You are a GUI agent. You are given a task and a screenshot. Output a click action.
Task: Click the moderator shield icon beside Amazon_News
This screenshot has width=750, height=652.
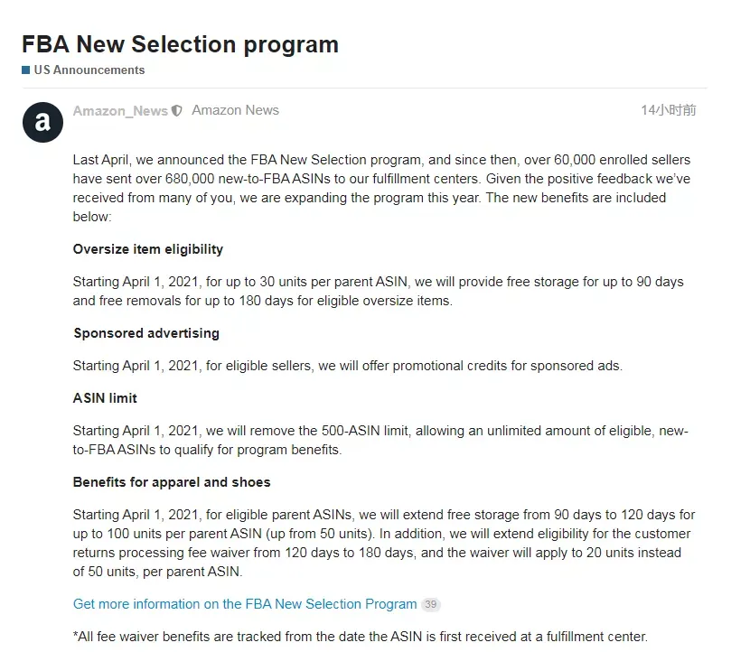(x=177, y=111)
